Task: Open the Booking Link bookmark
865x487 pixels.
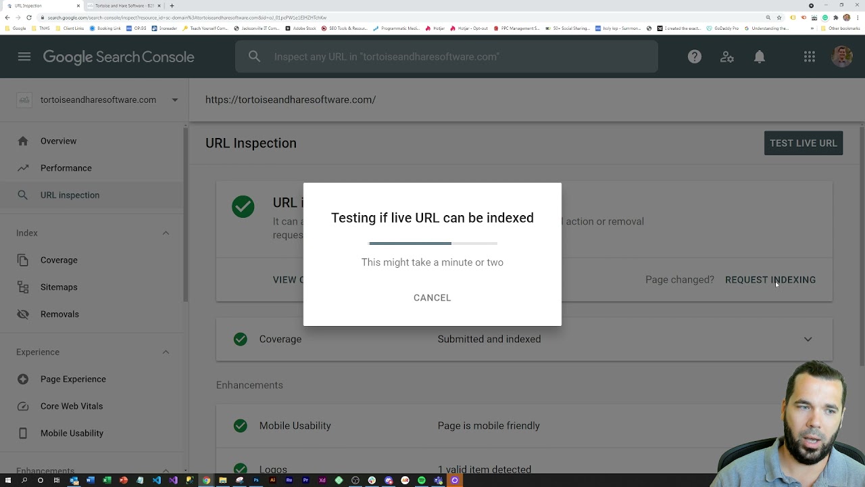Action: [105, 28]
